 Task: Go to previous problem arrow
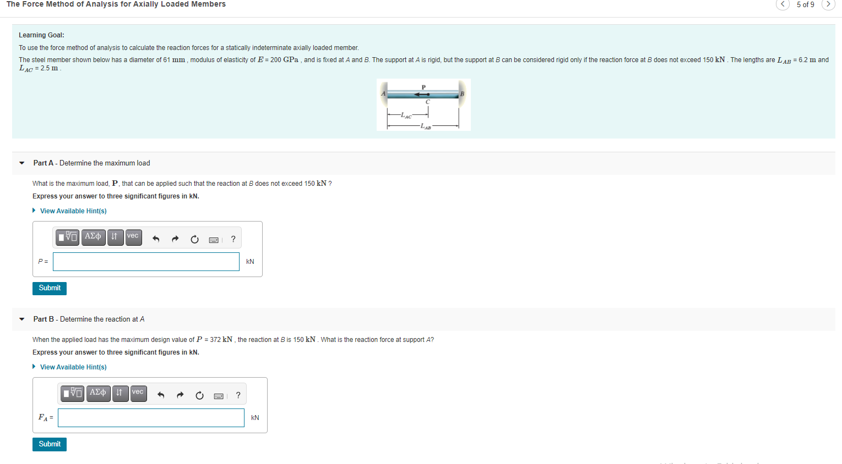pos(783,4)
